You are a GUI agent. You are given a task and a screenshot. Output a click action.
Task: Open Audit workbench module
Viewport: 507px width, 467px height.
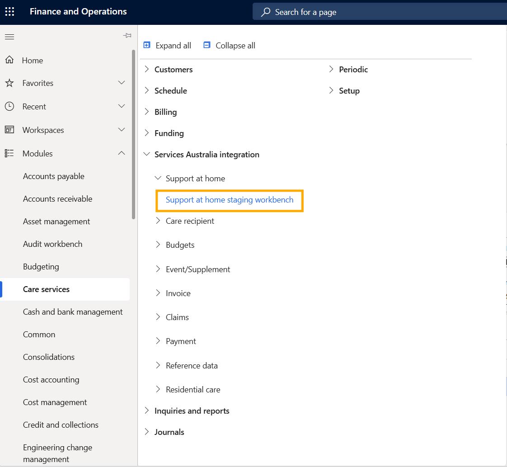[53, 244]
